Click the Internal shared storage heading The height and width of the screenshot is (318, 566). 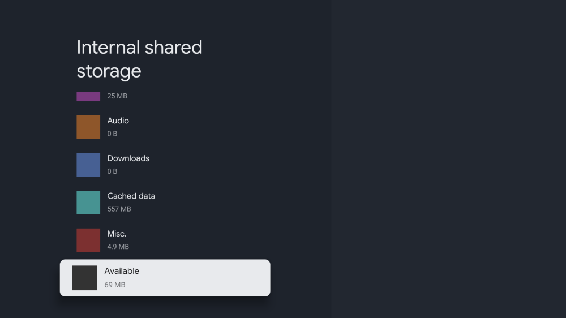click(x=139, y=59)
